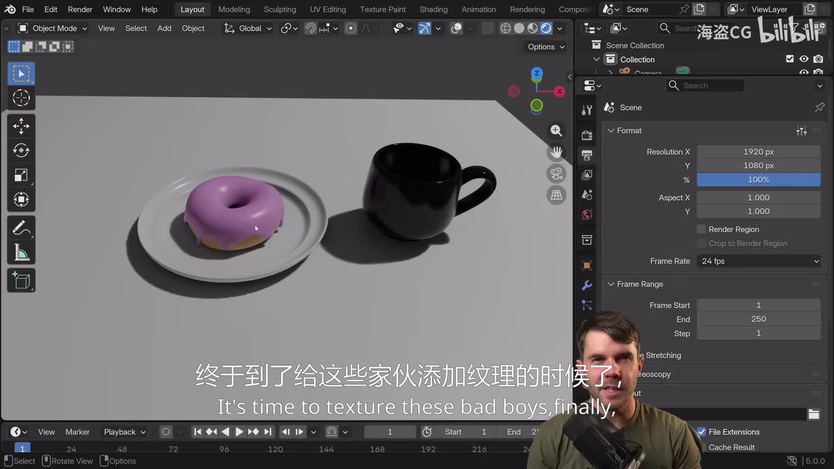Open the Global transform orientation dropdown
Viewport: 834px width, 469px height.
click(x=248, y=28)
